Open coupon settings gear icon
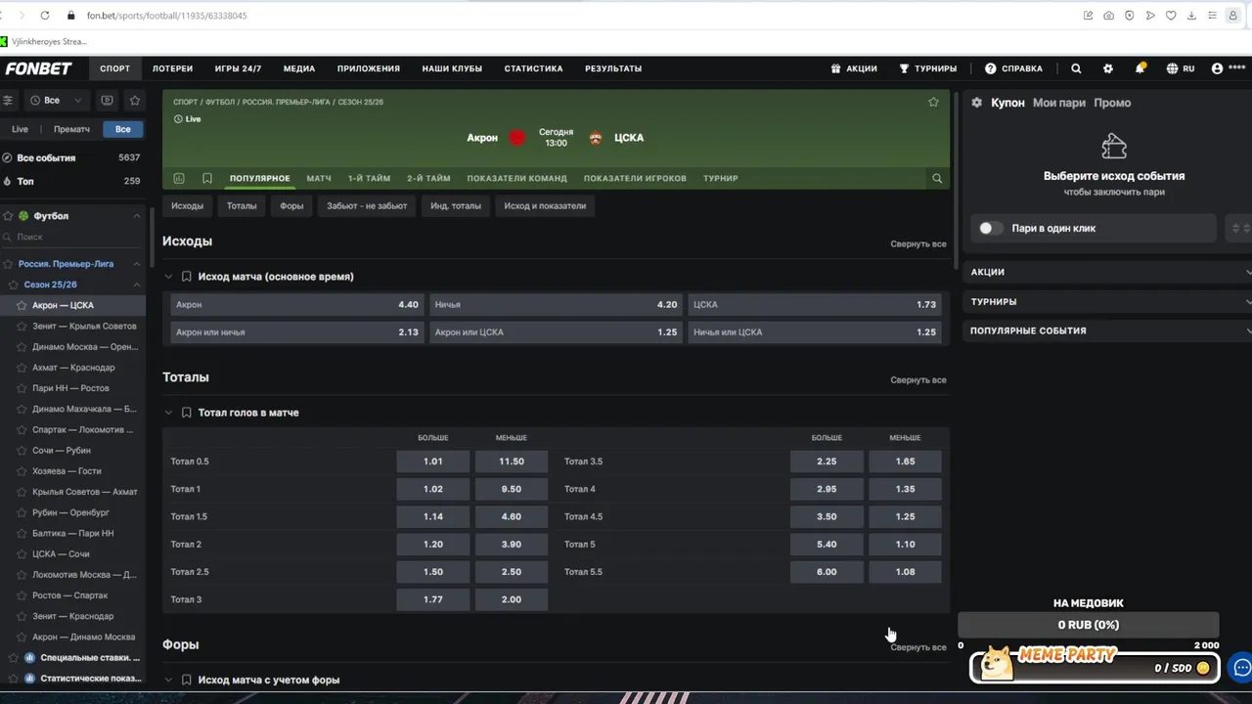This screenshot has width=1252, height=704. tap(976, 103)
